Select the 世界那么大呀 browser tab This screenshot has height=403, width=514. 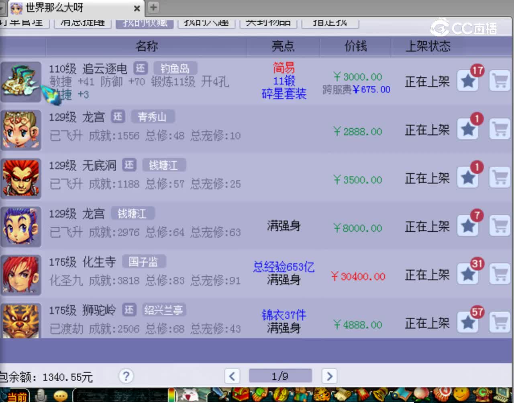point(64,8)
